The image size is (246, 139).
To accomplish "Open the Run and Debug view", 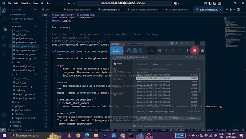I will 4,37.
